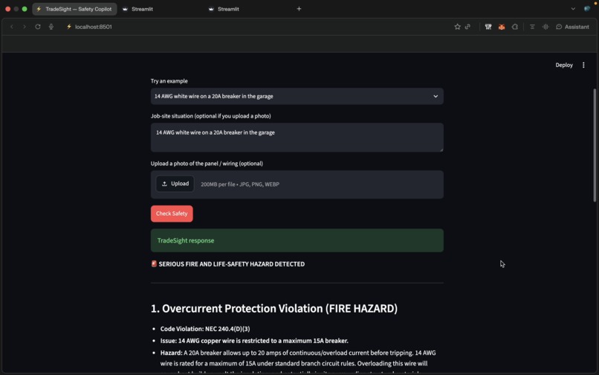The height and width of the screenshot is (375, 599).
Task: Click the 200MB per file JPG, PNG, WEBP hint
Action: tap(240, 185)
